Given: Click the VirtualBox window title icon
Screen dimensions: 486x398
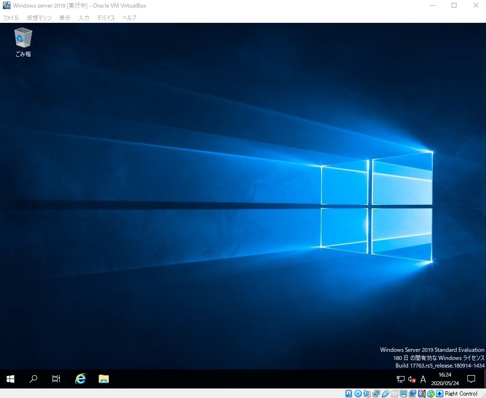Looking at the screenshot, I should tap(6, 5).
